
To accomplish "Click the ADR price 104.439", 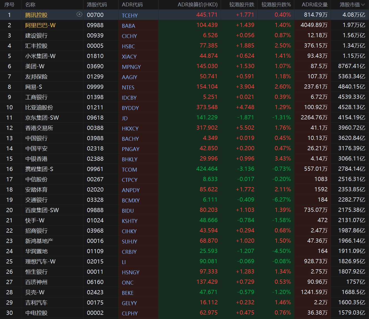I will click(x=207, y=25).
